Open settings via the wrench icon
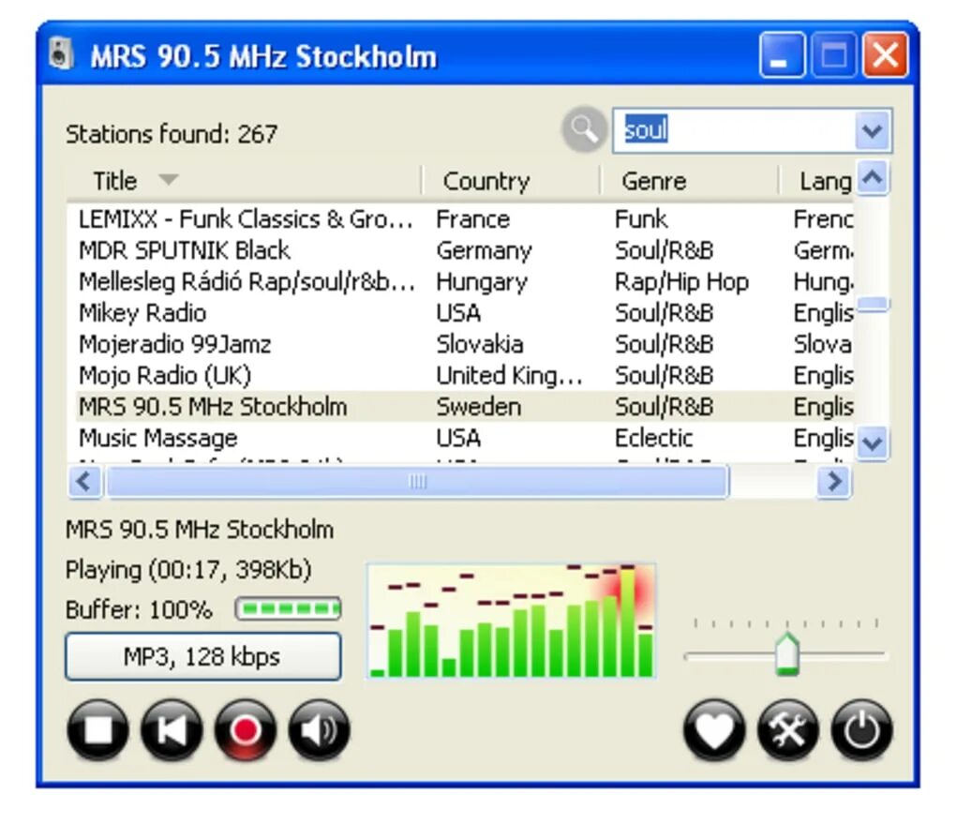This screenshot has width=956, height=824. point(787,730)
